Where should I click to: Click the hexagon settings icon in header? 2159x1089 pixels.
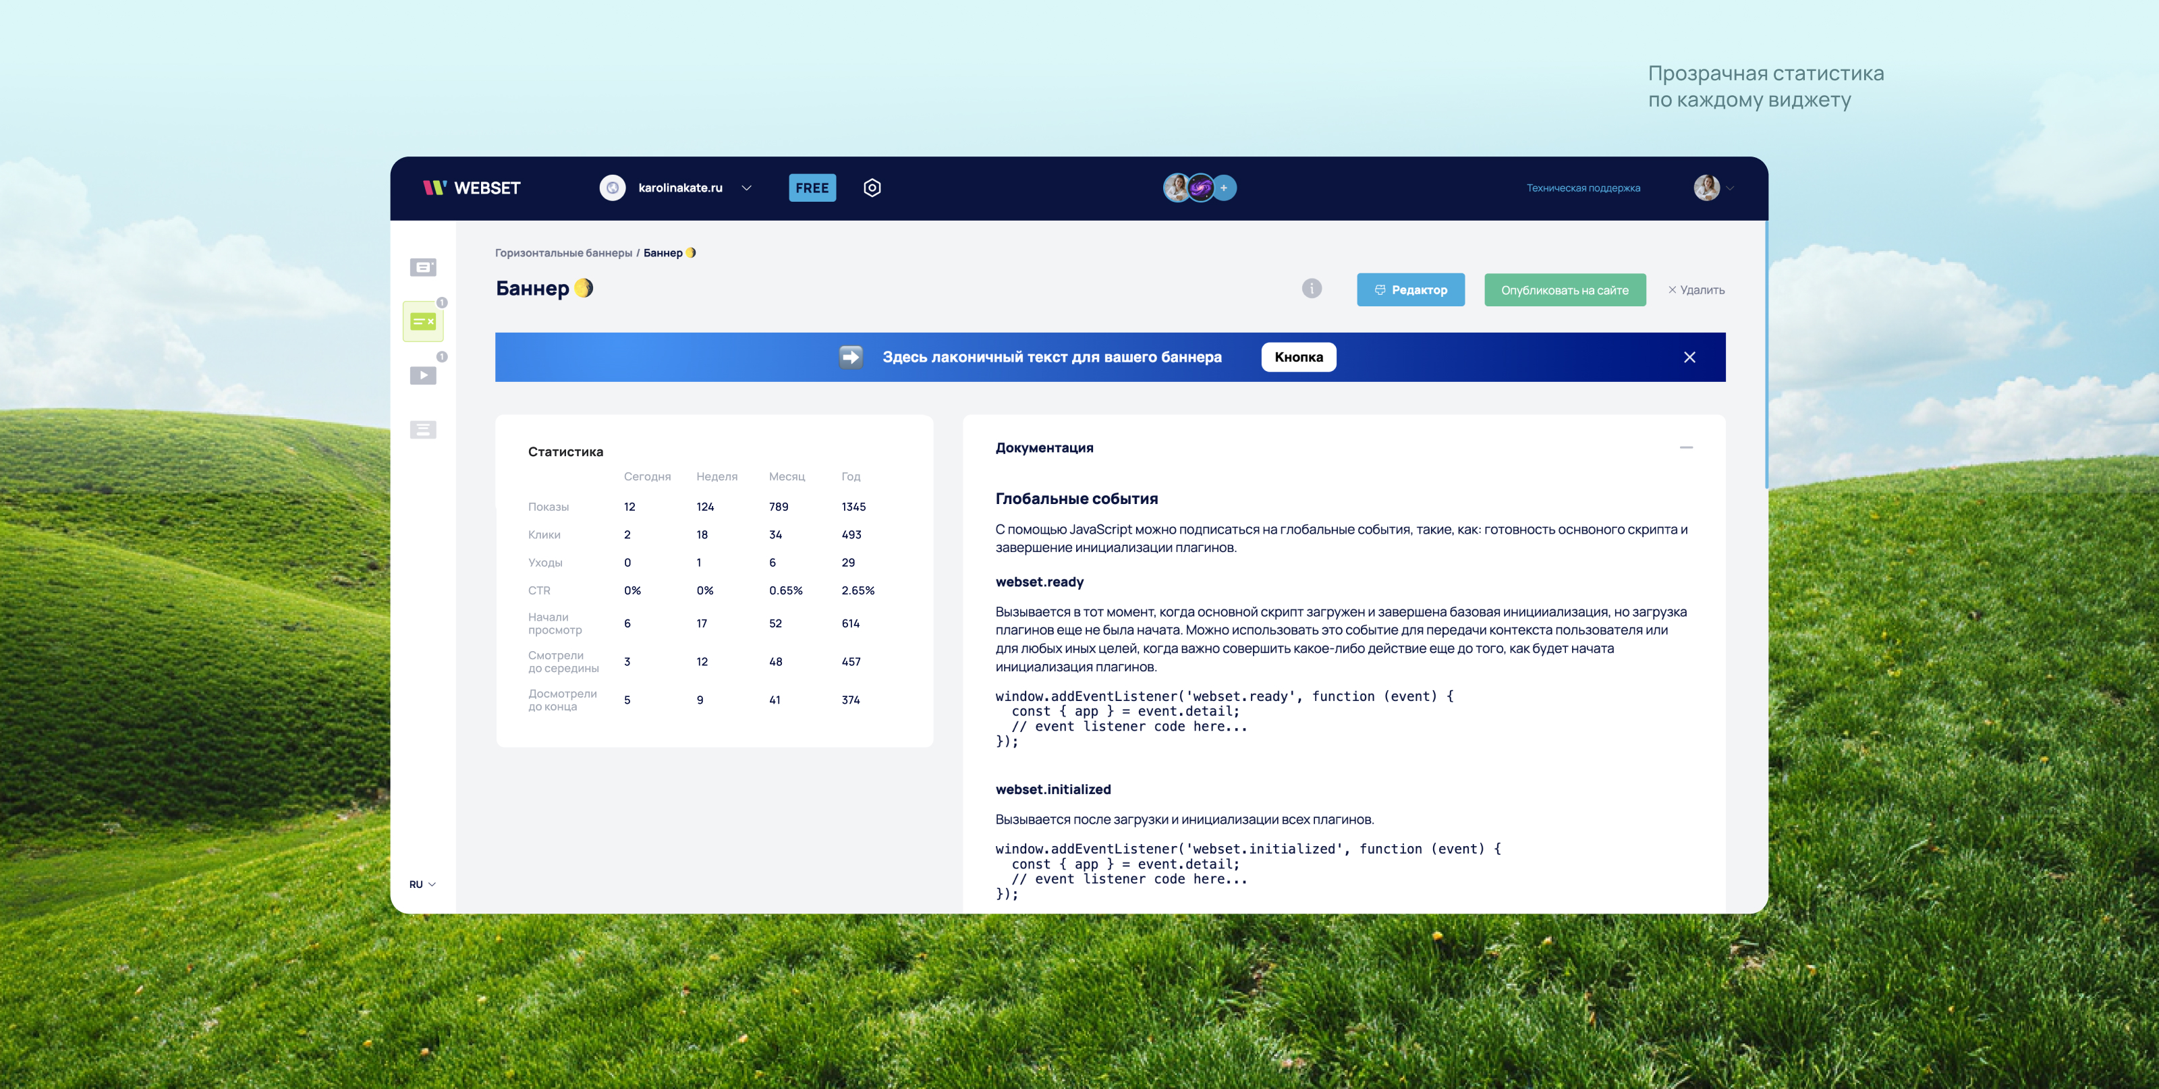pyautogui.click(x=872, y=188)
